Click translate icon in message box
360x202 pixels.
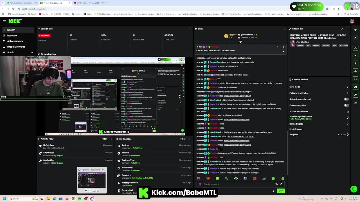coord(277,184)
